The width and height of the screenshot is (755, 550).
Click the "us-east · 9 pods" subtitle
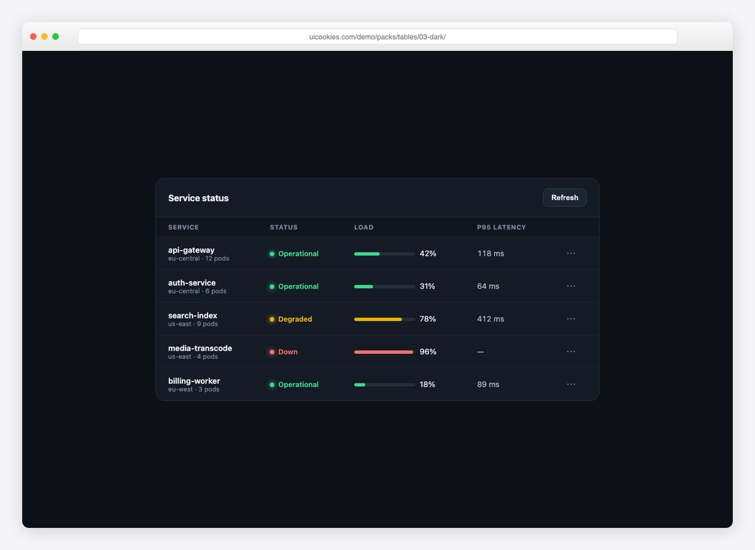click(x=193, y=324)
